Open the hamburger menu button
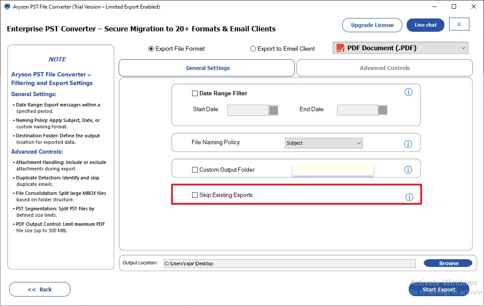 pos(459,24)
